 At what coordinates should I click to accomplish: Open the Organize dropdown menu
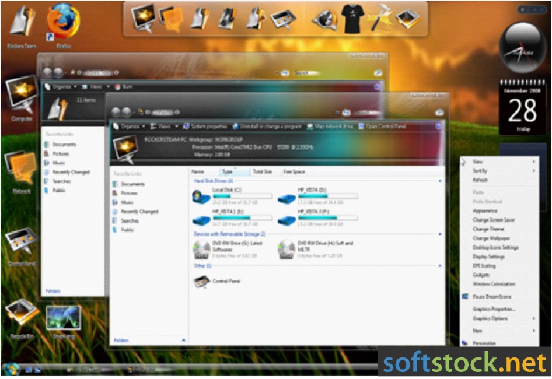(130, 126)
